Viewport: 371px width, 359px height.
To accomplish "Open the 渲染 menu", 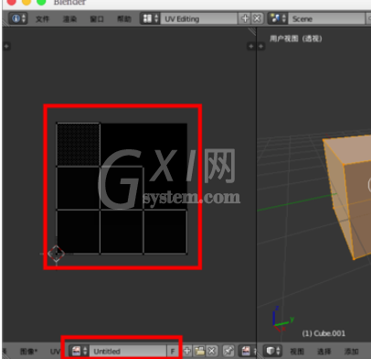I will click(69, 19).
